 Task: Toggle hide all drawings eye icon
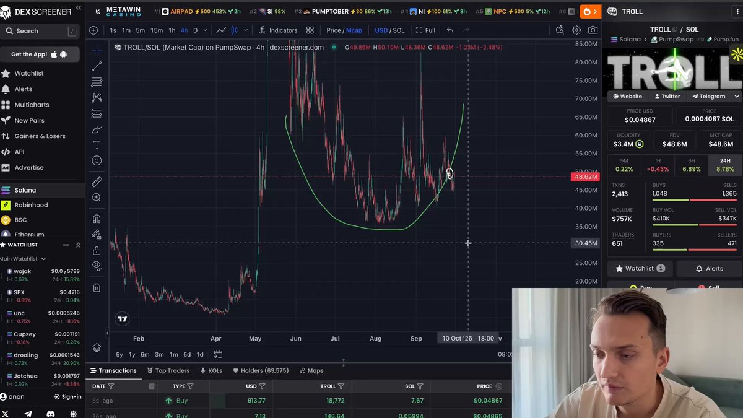coord(97,265)
